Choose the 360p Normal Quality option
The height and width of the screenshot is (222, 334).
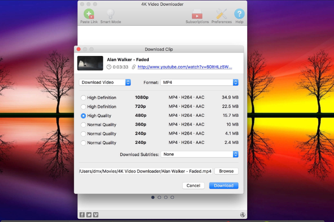coord(83,125)
